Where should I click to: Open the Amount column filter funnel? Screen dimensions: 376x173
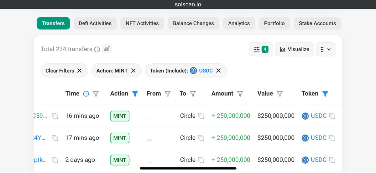tap(240, 94)
